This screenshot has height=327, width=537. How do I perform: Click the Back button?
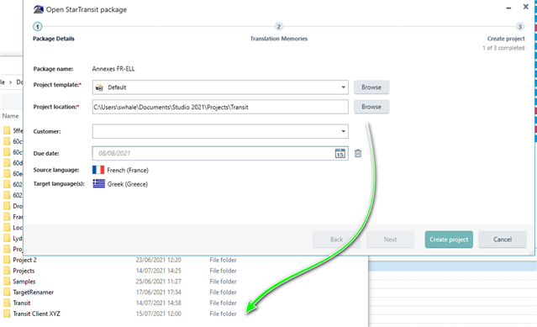point(336,240)
